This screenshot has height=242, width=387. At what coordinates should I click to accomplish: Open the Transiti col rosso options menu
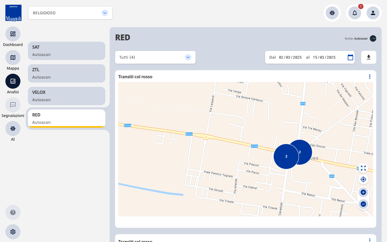(x=370, y=77)
